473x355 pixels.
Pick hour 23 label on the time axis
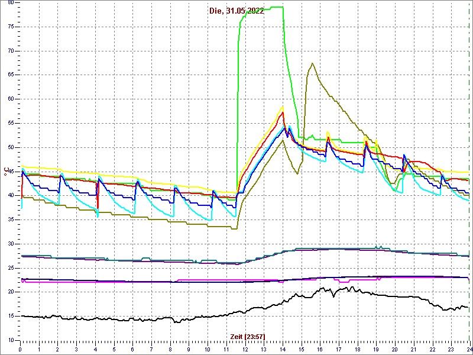(x=451, y=350)
